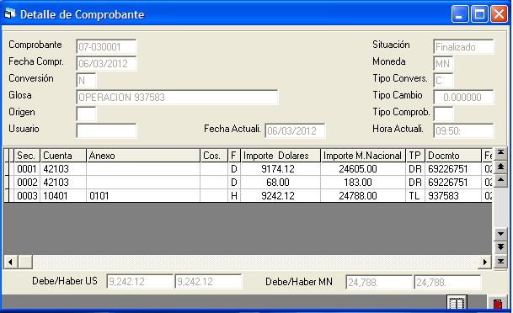This screenshot has height=313, width=513.
Task: Click the horizontal scrollbar thumb
Action: point(25,262)
